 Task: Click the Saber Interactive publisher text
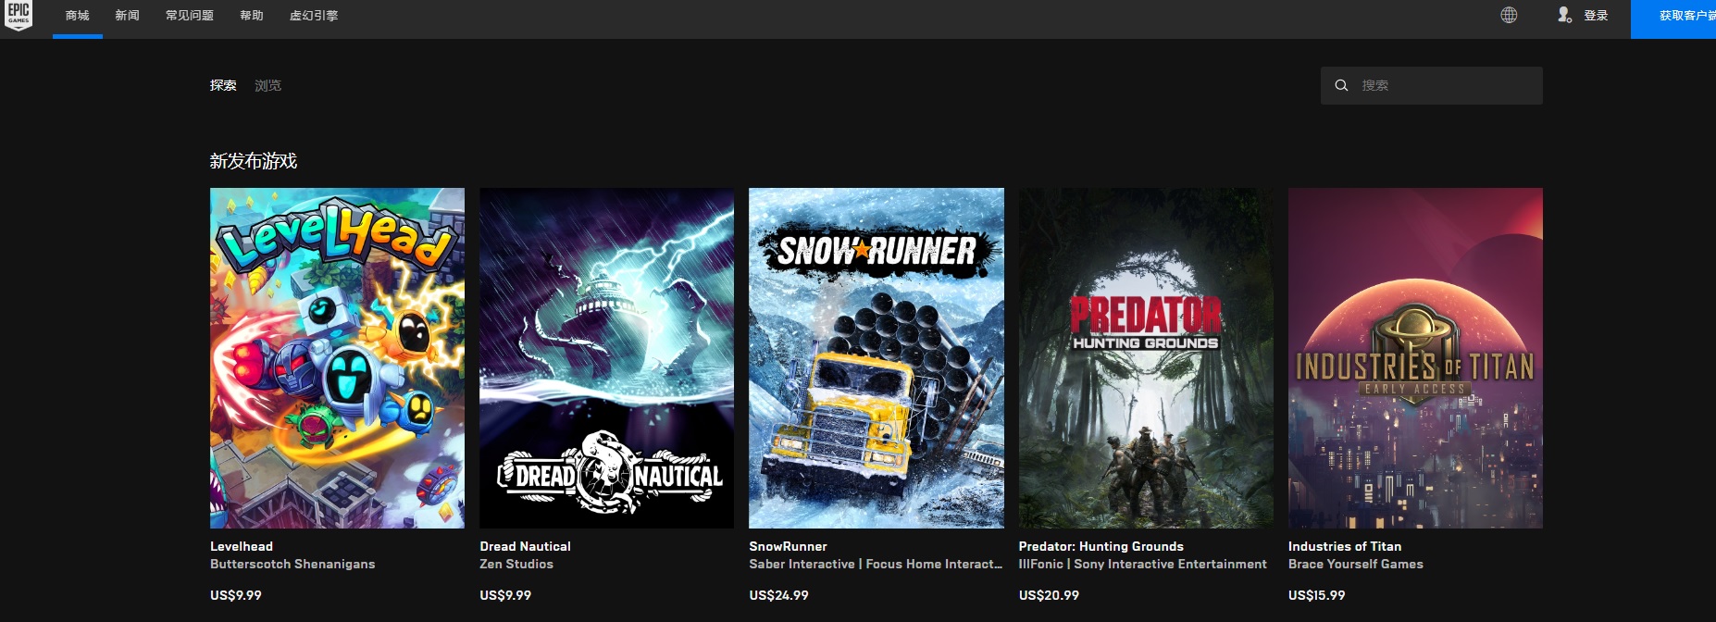click(876, 564)
